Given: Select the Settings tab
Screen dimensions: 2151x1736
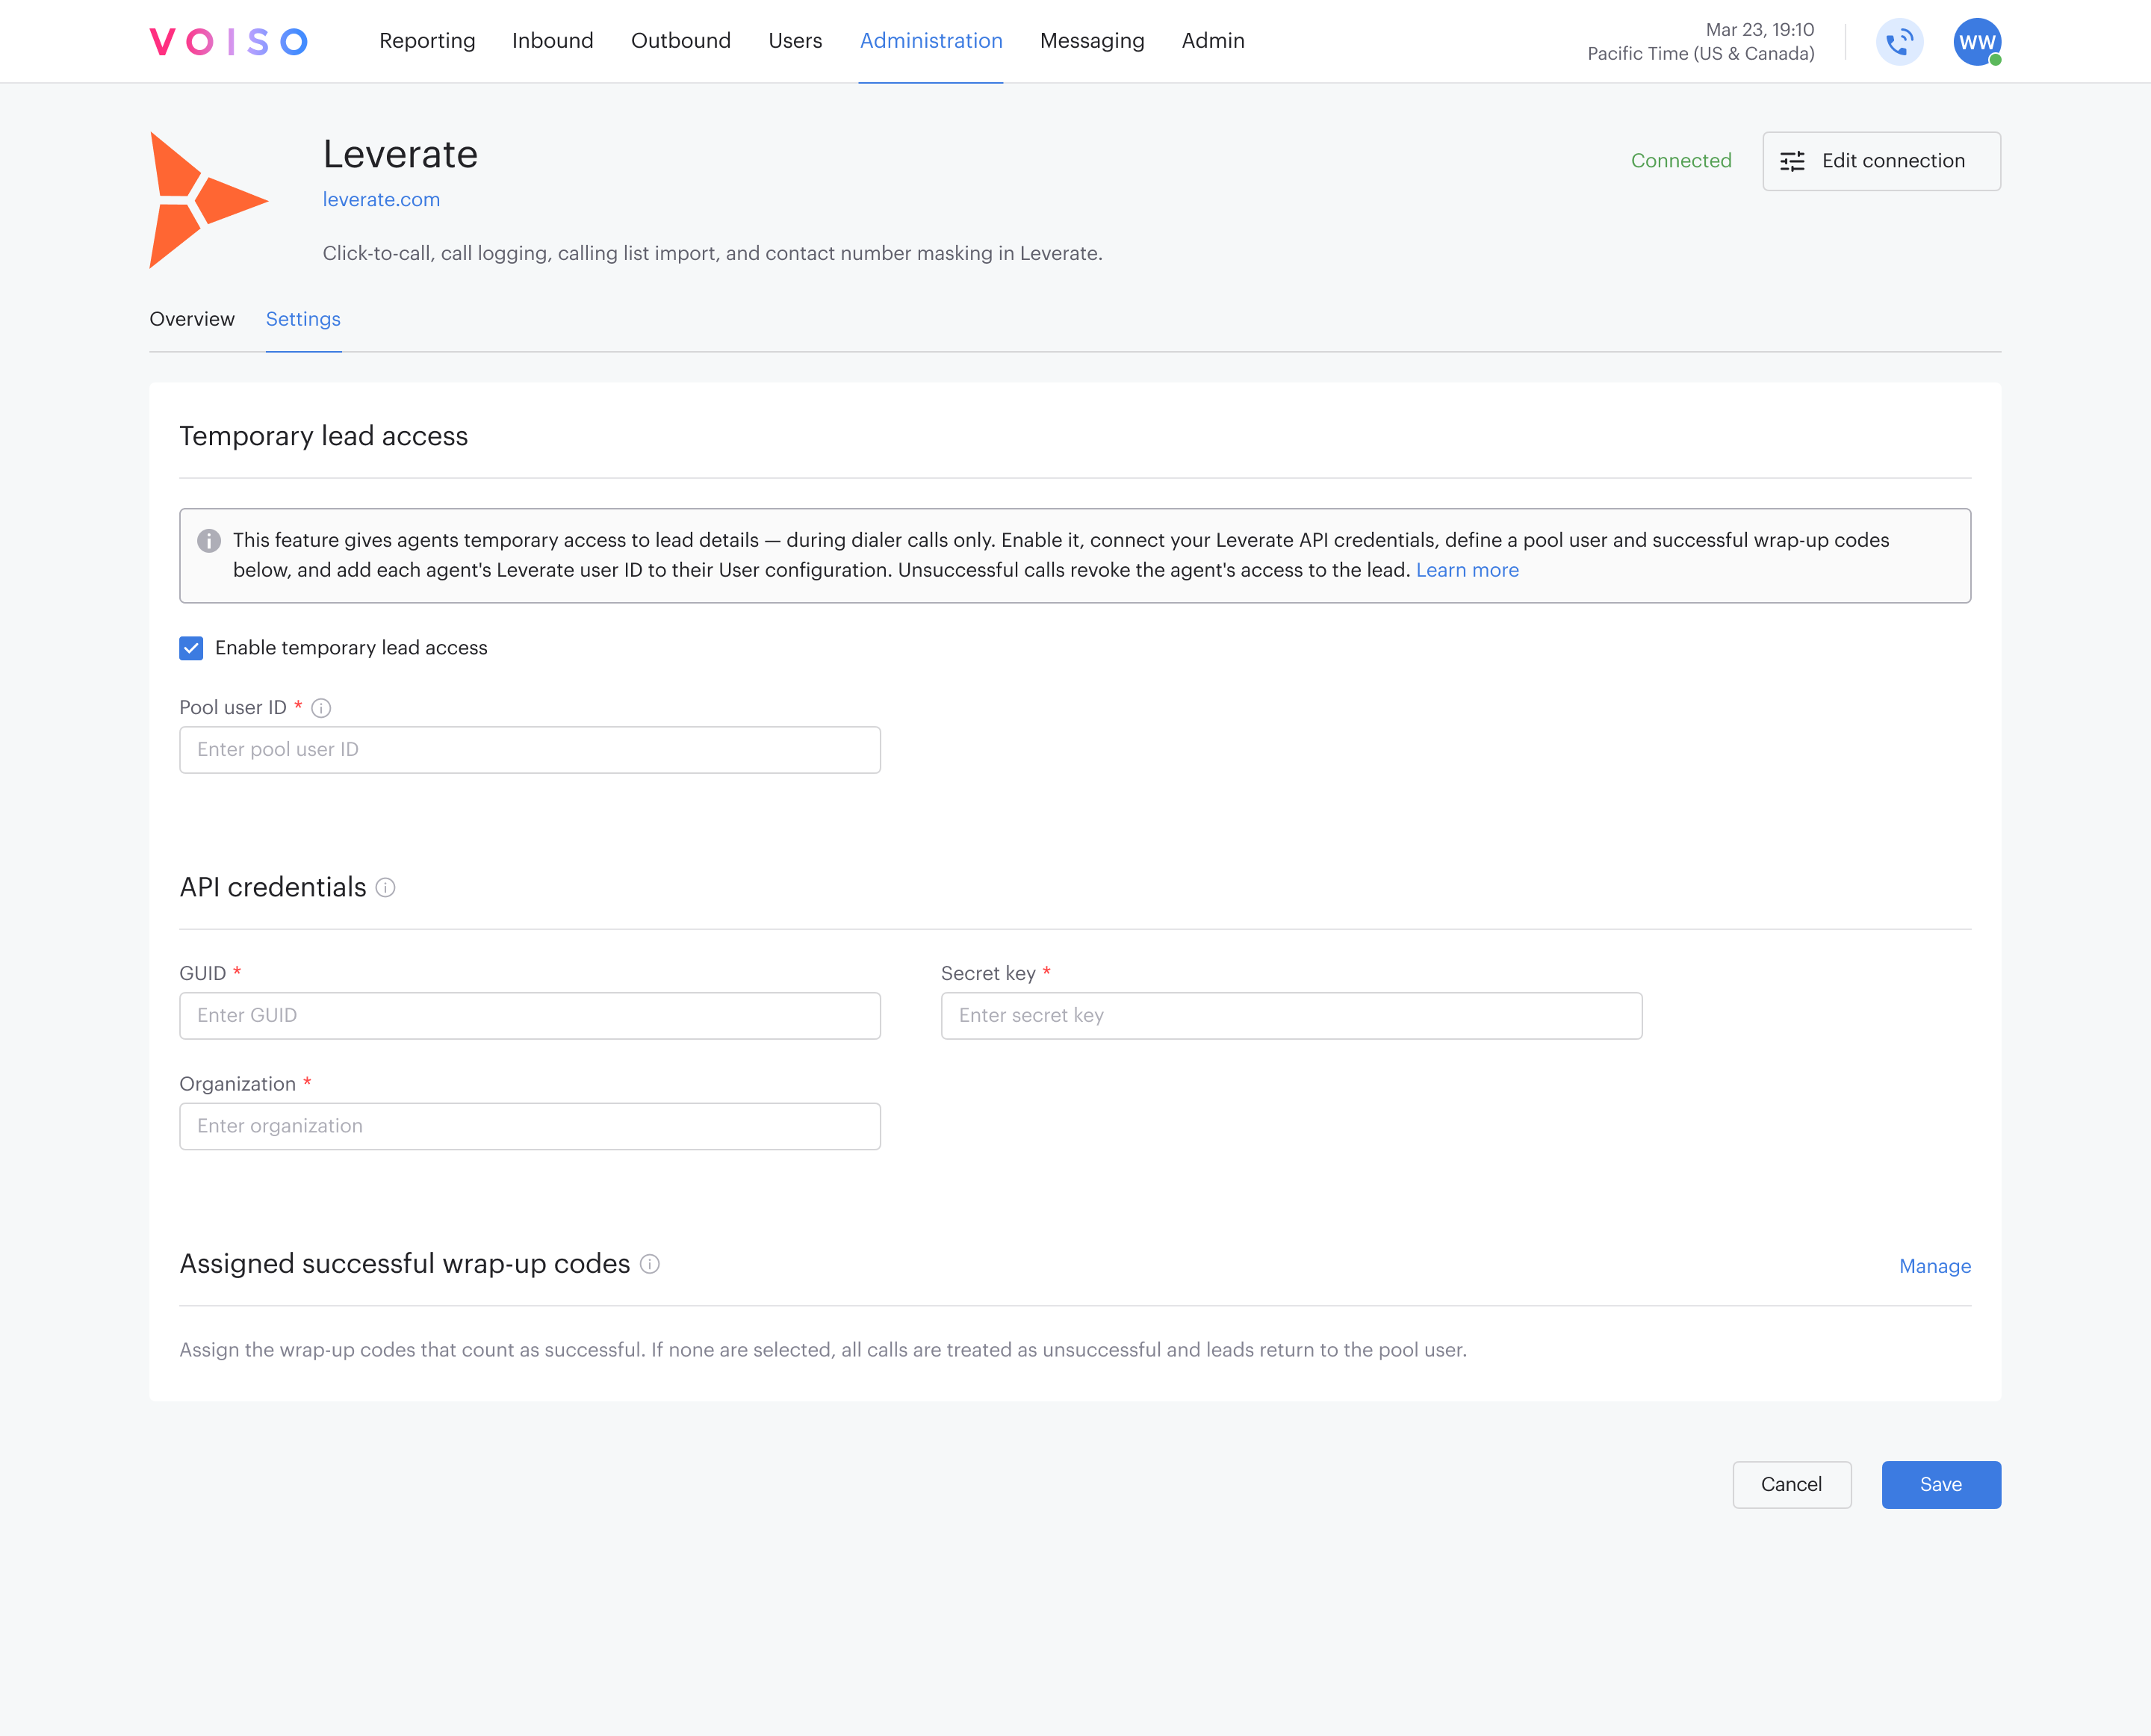Looking at the screenshot, I should (x=303, y=319).
